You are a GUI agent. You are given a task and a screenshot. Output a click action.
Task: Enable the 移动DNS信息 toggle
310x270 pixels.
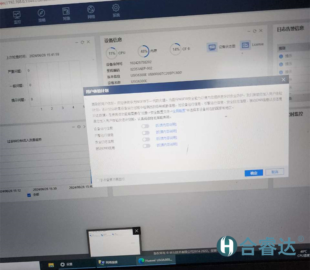[146, 146]
